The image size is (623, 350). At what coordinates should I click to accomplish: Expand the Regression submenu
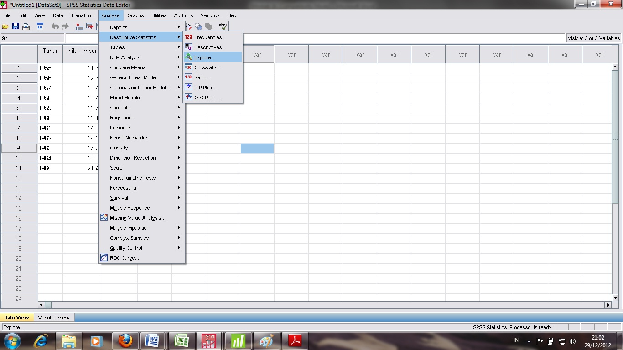(121, 118)
